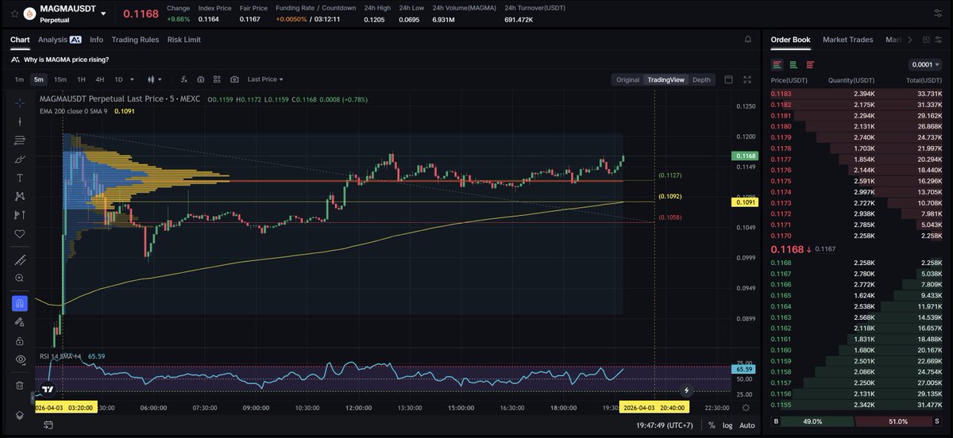Open go-to-date calendar icon below chart
Image resolution: width=953 pixels, height=438 pixels.
coord(48,425)
